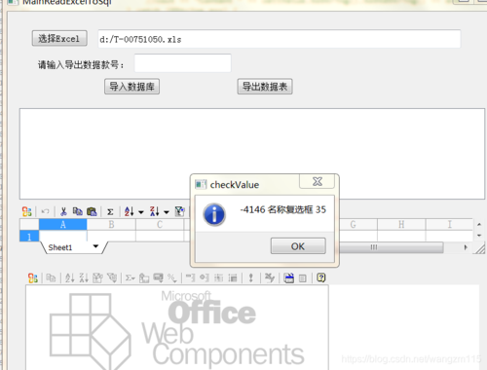Click the Cut scissors icon

(x=63, y=212)
